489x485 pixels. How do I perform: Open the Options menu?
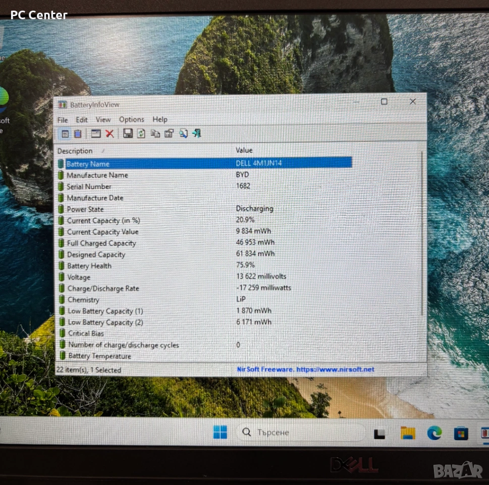tap(131, 120)
